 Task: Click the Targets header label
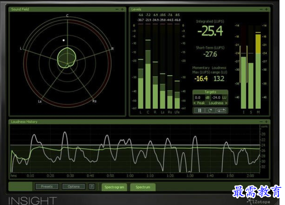click(210, 92)
